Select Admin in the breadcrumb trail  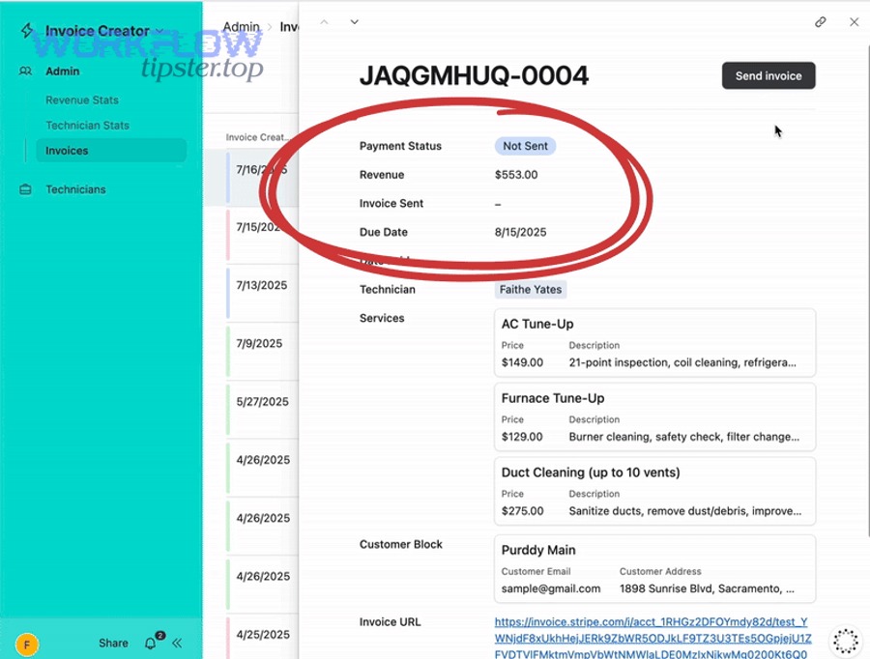click(x=241, y=26)
